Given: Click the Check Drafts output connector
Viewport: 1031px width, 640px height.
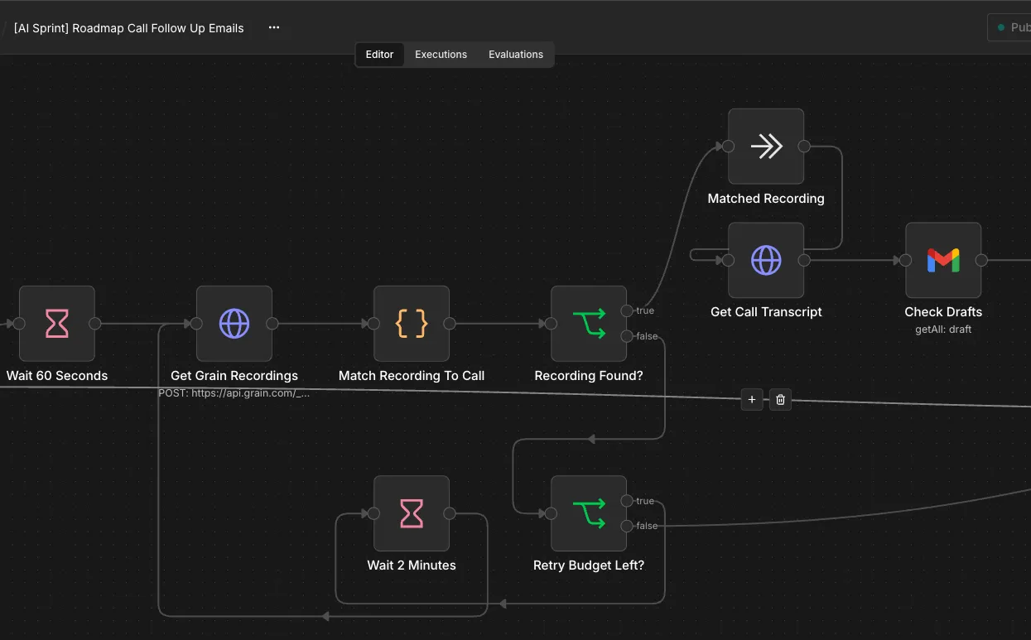Looking at the screenshot, I should coord(981,260).
